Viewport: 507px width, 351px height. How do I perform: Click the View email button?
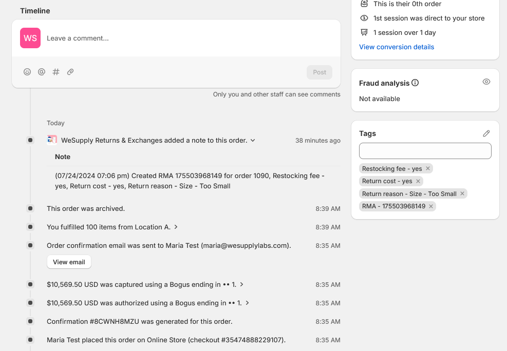69,262
